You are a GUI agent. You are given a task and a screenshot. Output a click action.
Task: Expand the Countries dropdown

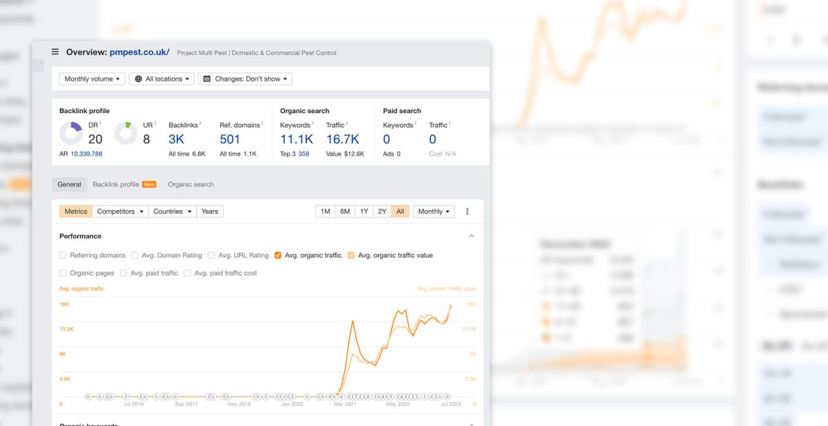(172, 212)
